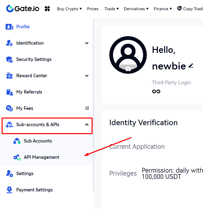The image size is (203, 209).
Task: Click the My Referrals sidebar icon
Action: pos(9,92)
